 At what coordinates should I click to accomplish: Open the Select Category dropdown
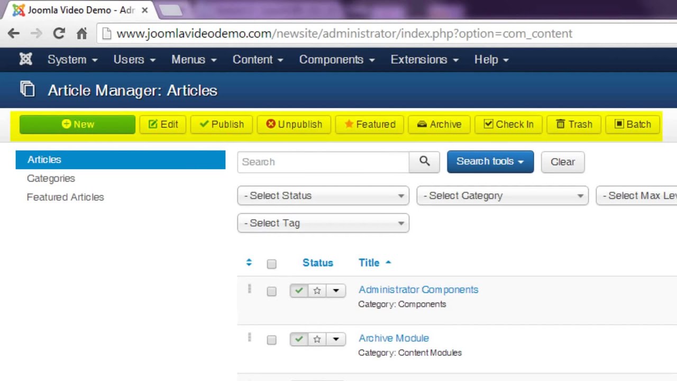(x=502, y=196)
